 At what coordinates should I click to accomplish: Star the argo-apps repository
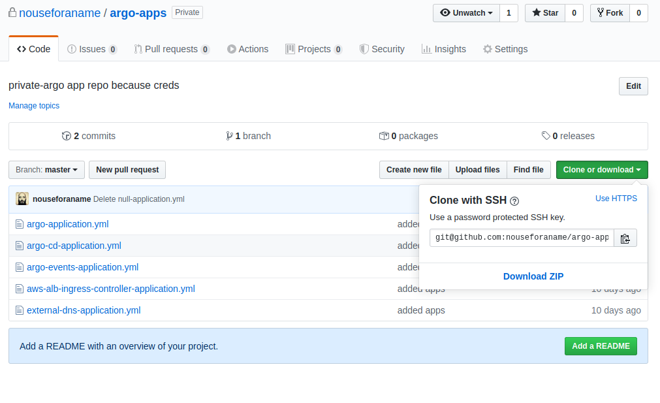[545, 13]
